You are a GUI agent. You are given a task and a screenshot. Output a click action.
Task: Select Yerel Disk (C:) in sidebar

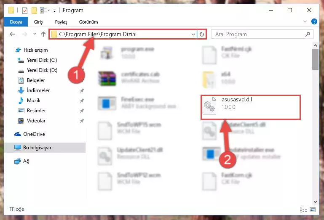[x=42, y=60]
